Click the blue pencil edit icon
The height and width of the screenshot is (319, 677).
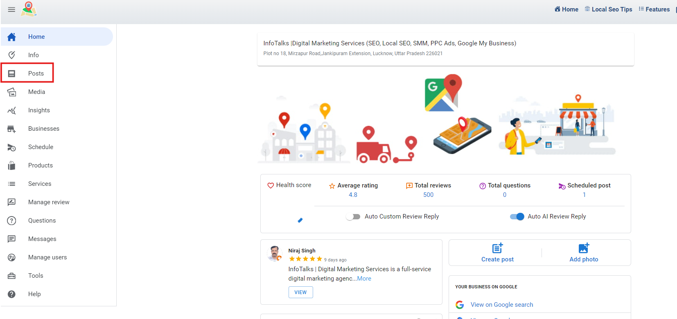point(300,220)
